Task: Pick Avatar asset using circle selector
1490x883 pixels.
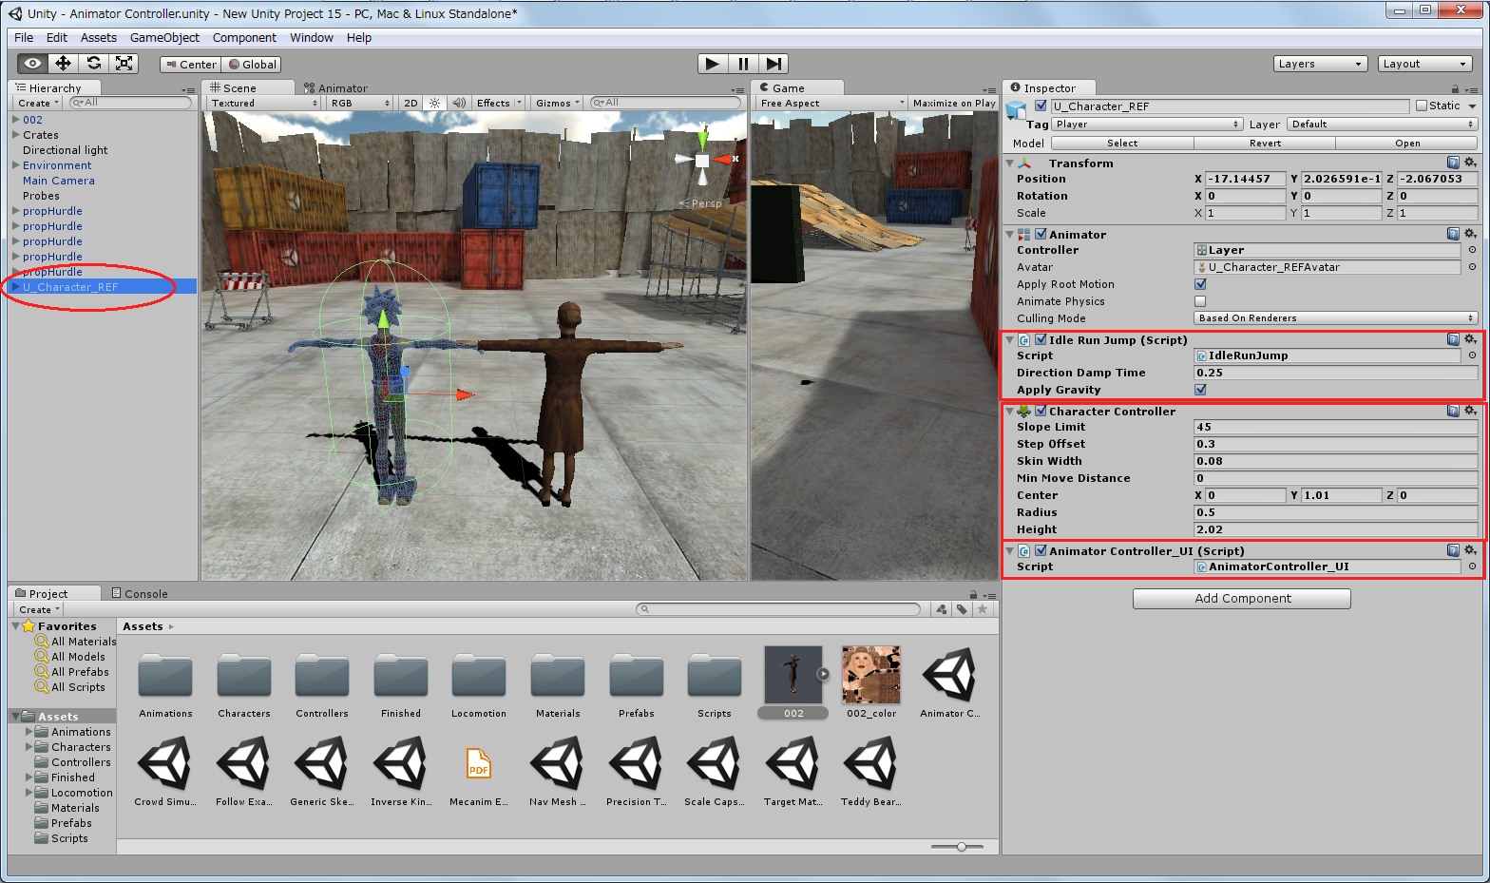Action: 1472,267
